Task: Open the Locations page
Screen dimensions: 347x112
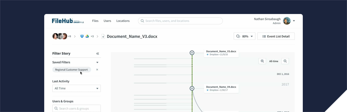Action: (123, 21)
